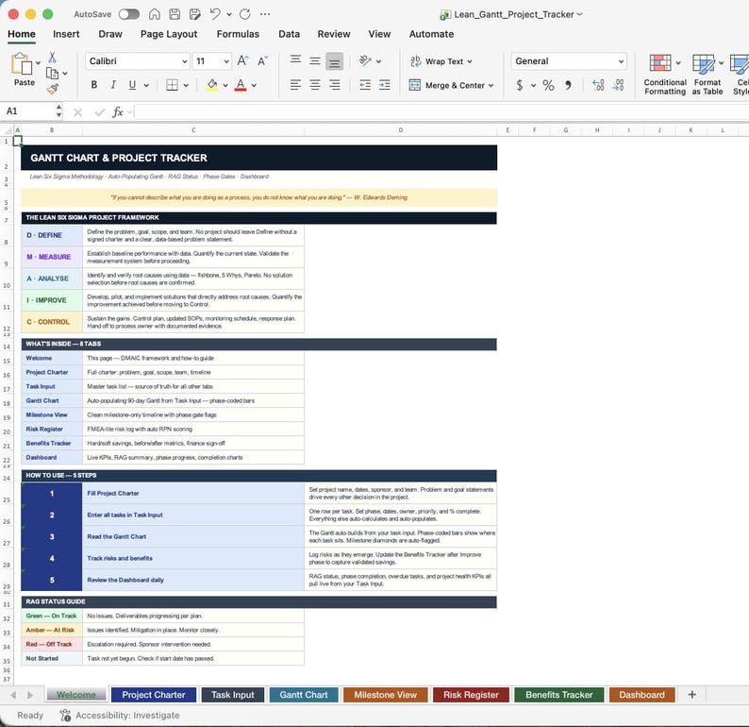Decrease decimal places
This screenshot has width=749, height=727.
pos(618,86)
